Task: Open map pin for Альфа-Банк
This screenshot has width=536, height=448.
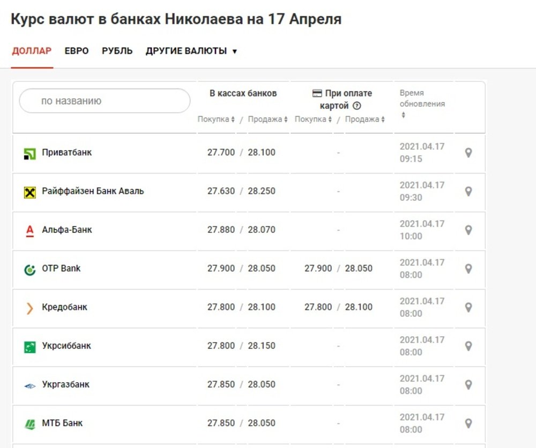Action: (x=468, y=230)
